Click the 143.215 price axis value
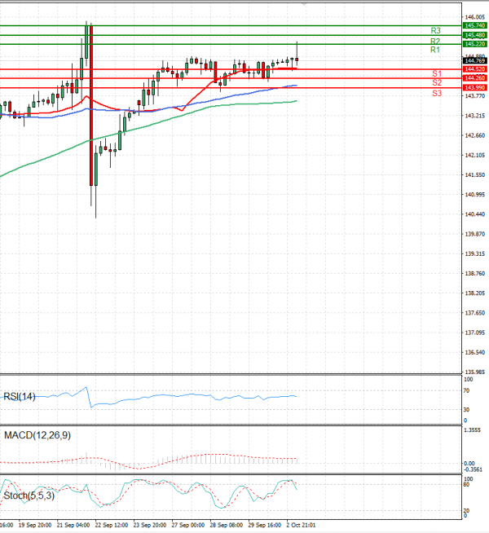Viewport: 489px width, 533px height. click(474, 116)
